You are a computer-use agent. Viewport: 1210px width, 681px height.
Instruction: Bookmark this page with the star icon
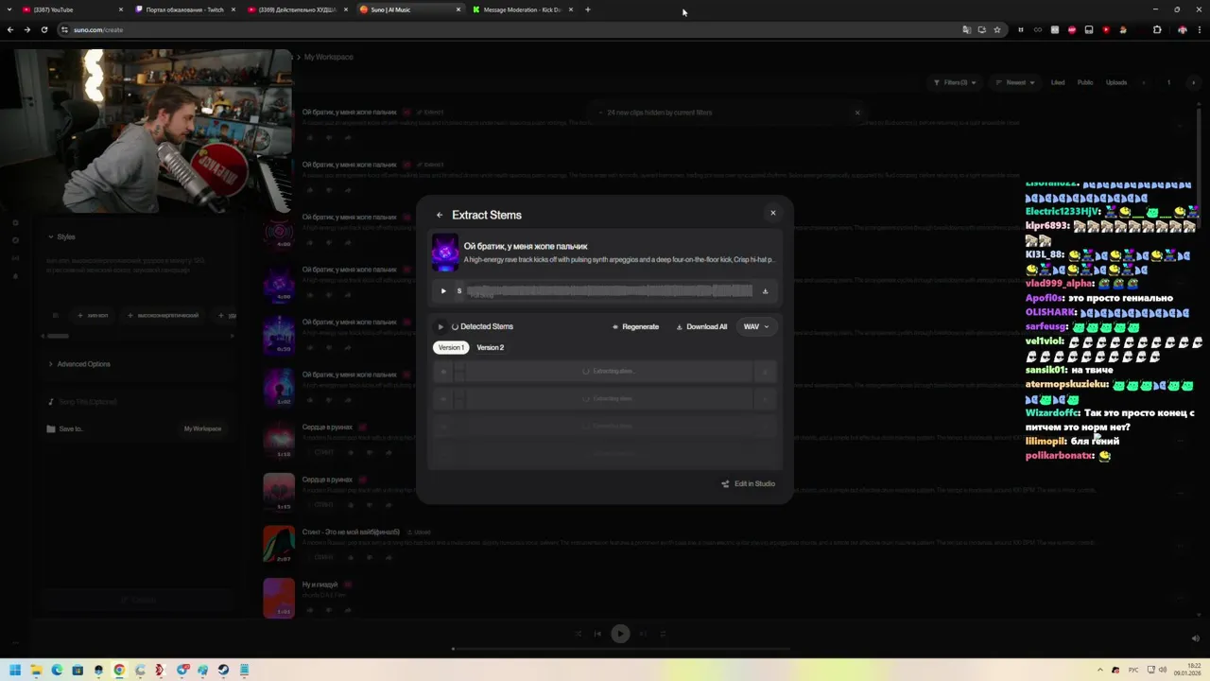click(996, 29)
